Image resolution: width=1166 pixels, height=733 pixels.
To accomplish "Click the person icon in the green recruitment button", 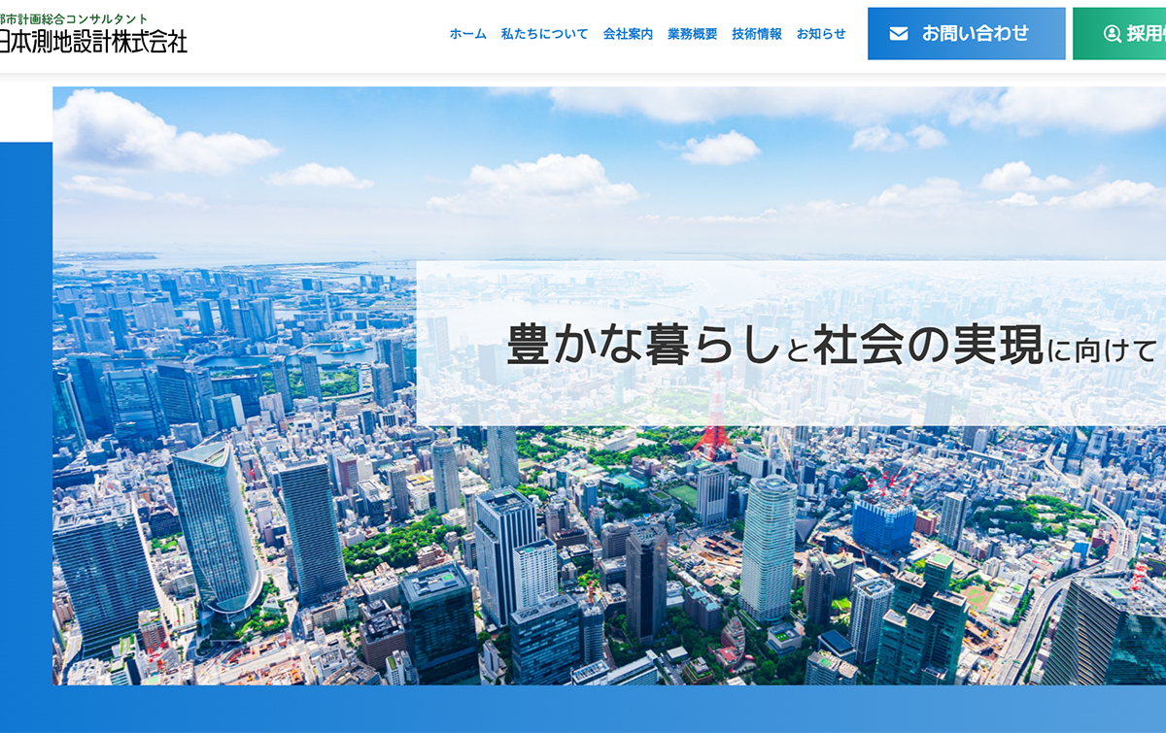I will point(1112,34).
